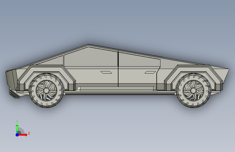235x152 pixels.
Task: Click the red X label beside the triad
Action: [x=29, y=133]
